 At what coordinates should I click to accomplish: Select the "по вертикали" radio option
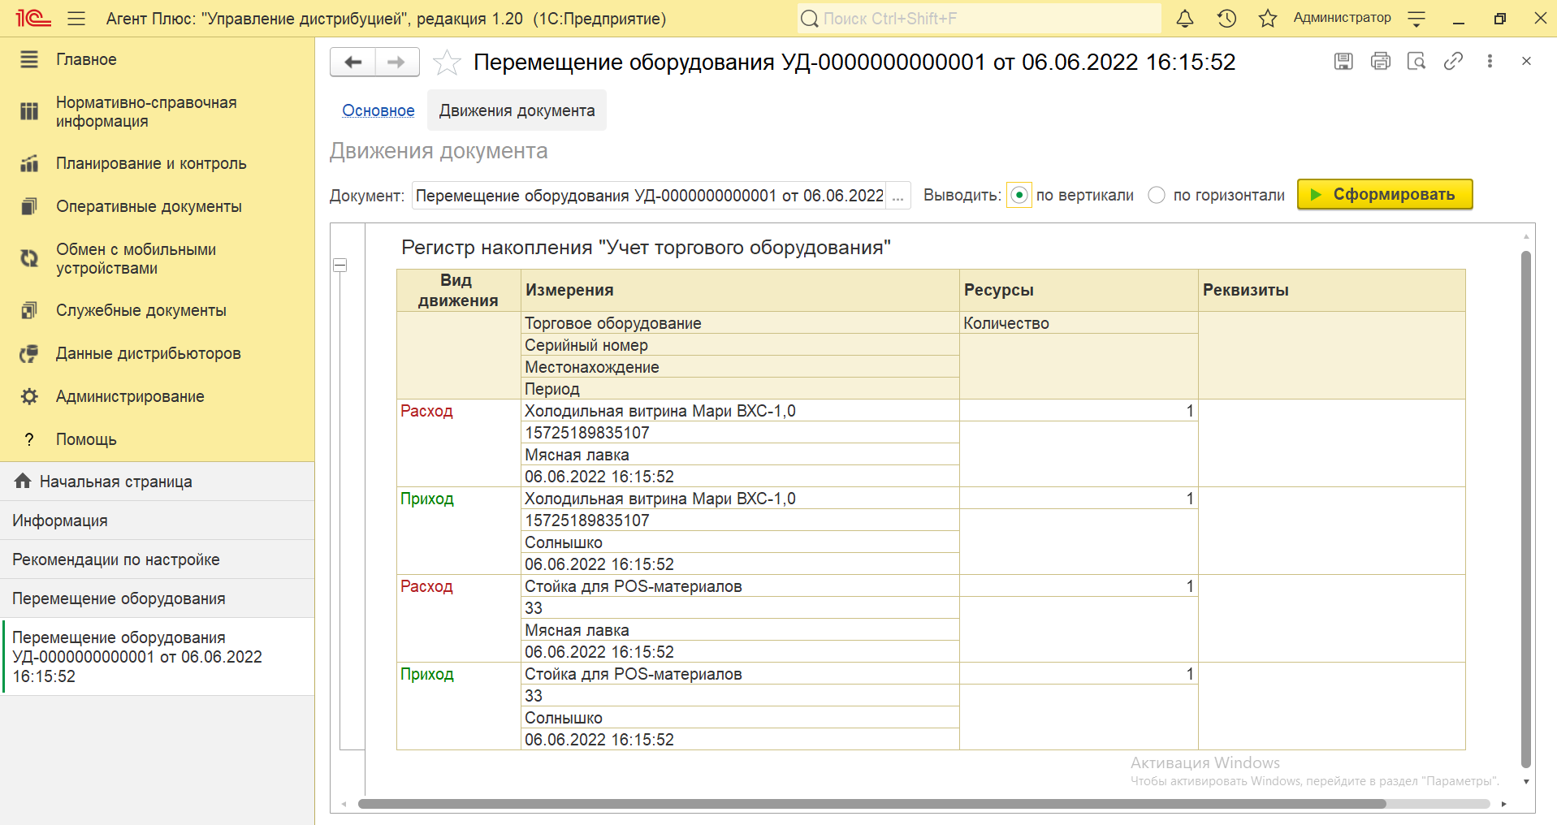pyautogui.click(x=1019, y=195)
